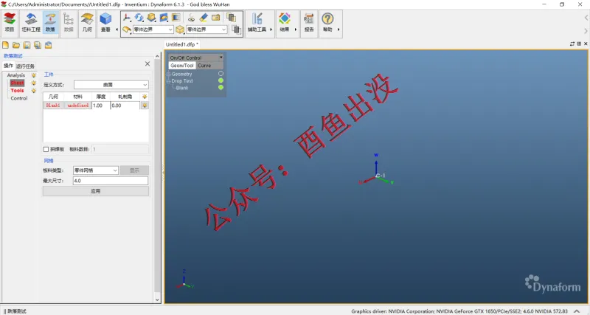The width and height of the screenshot is (590, 315).
Task: Click the overlapping copy squares icon
Action: coord(231,17)
